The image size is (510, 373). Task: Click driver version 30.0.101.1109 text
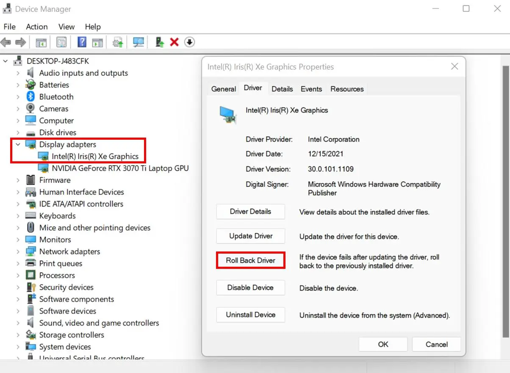330,169
